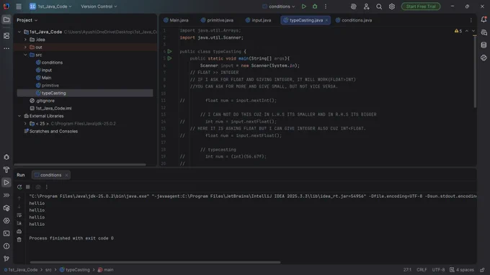Viewport: 490px width, 275px height.
Task: Close the conditions run tab
Action: 66,175
